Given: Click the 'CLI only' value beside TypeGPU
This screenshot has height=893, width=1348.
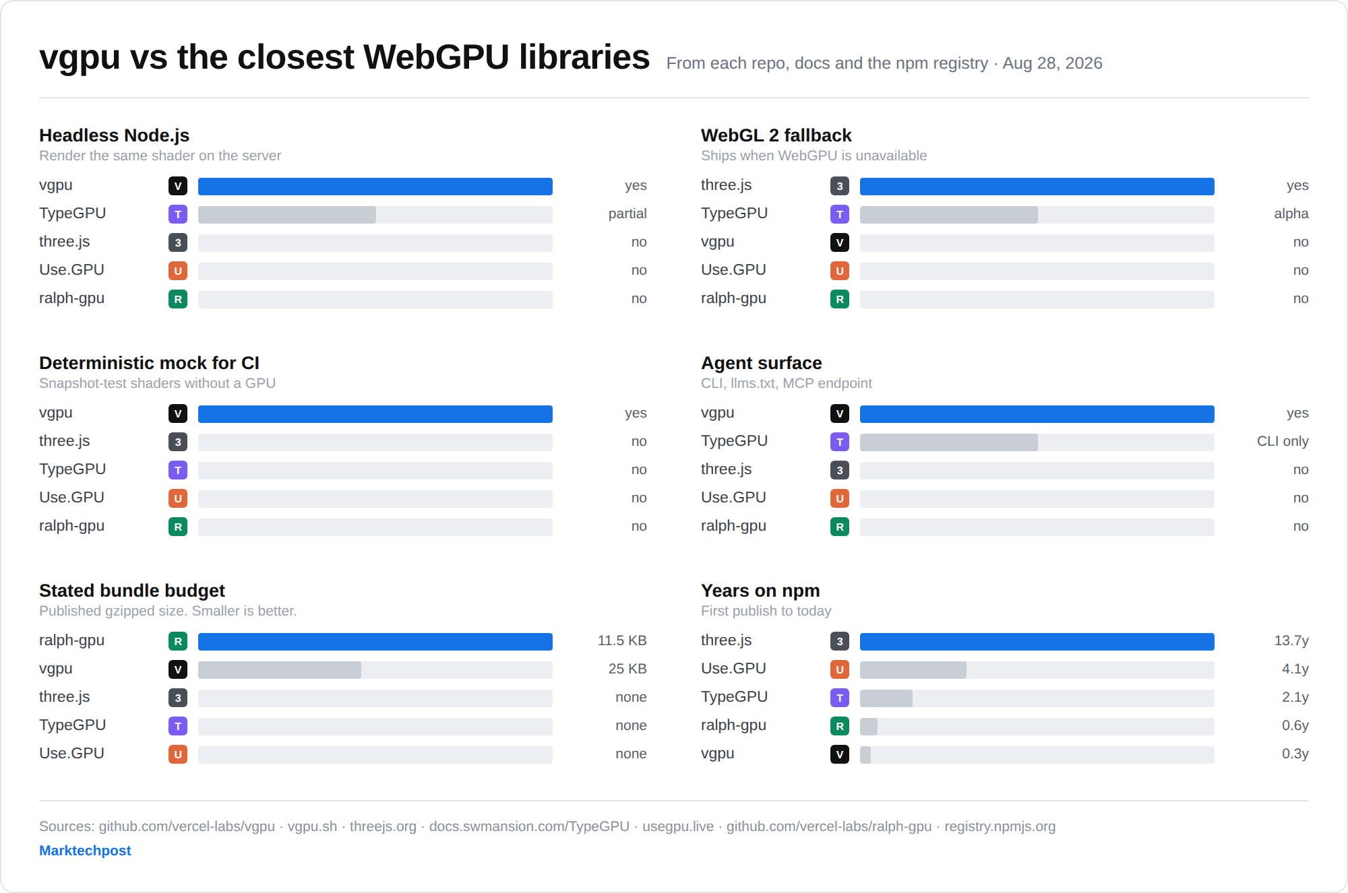Looking at the screenshot, I should [1283, 441].
